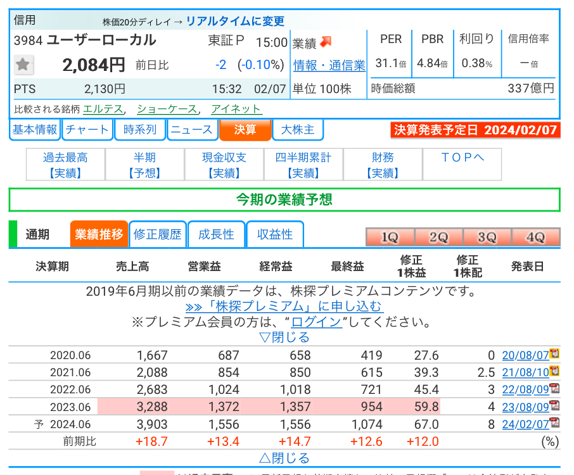Image resolution: width=574 pixels, height=475 pixels.
Task: Open the 23/08/09 announcement link
Action: tap(526, 407)
